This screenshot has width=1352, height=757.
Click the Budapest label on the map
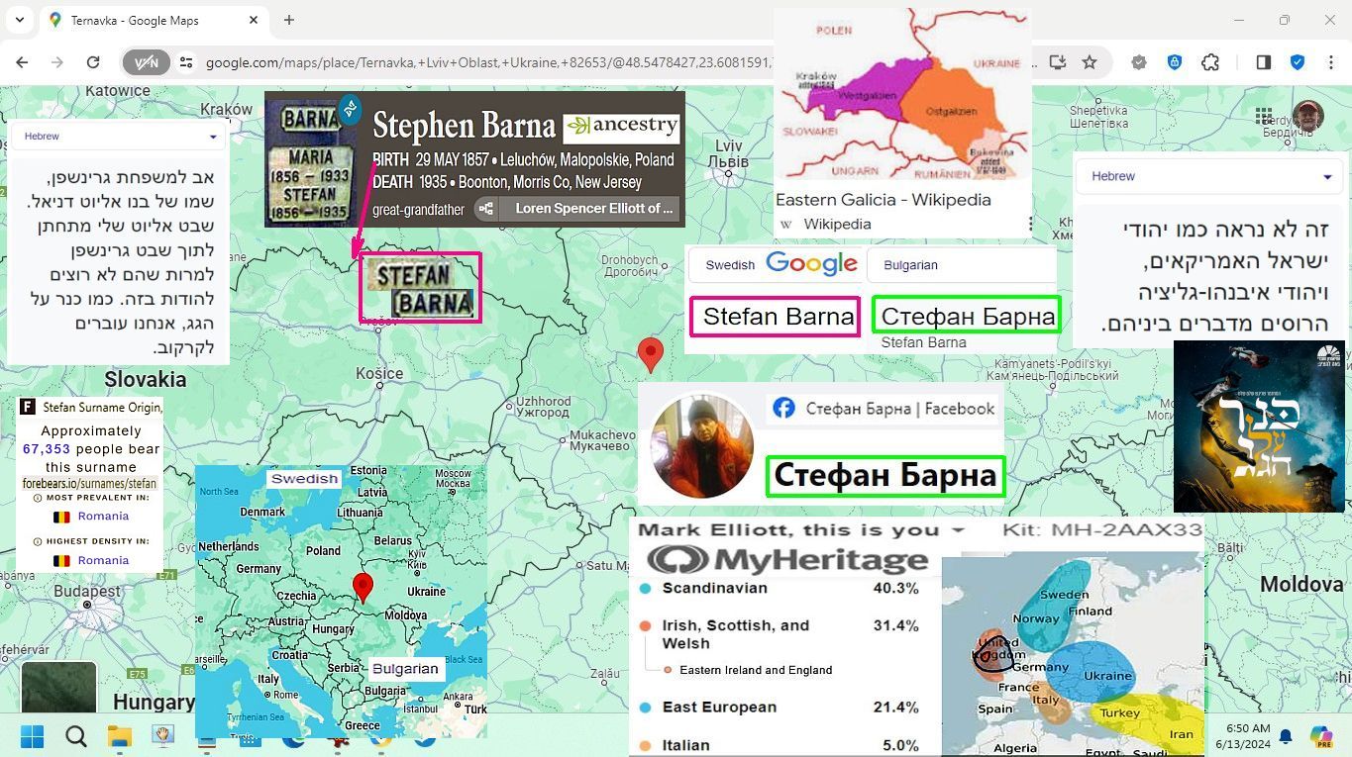[87, 591]
